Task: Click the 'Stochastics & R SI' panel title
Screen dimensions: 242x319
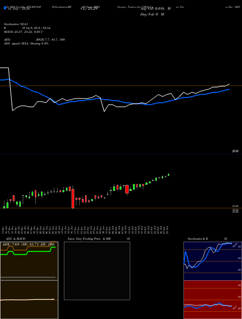Action: click(x=207, y=239)
